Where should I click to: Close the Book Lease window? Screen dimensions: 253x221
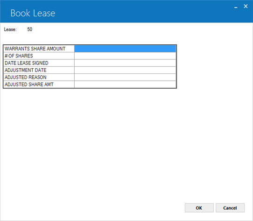(246, 6)
